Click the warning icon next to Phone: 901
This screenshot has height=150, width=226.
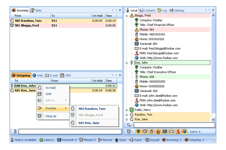click(136, 30)
